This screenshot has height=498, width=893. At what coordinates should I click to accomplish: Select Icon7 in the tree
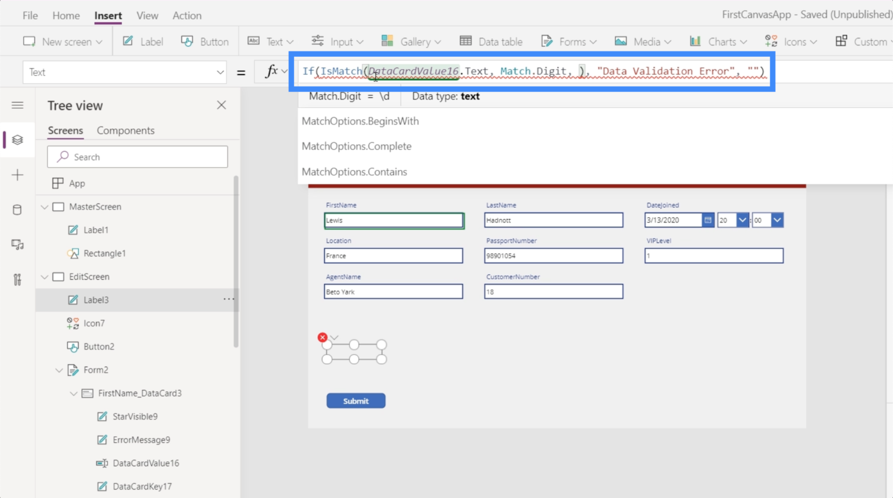click(x=94, y=323)
